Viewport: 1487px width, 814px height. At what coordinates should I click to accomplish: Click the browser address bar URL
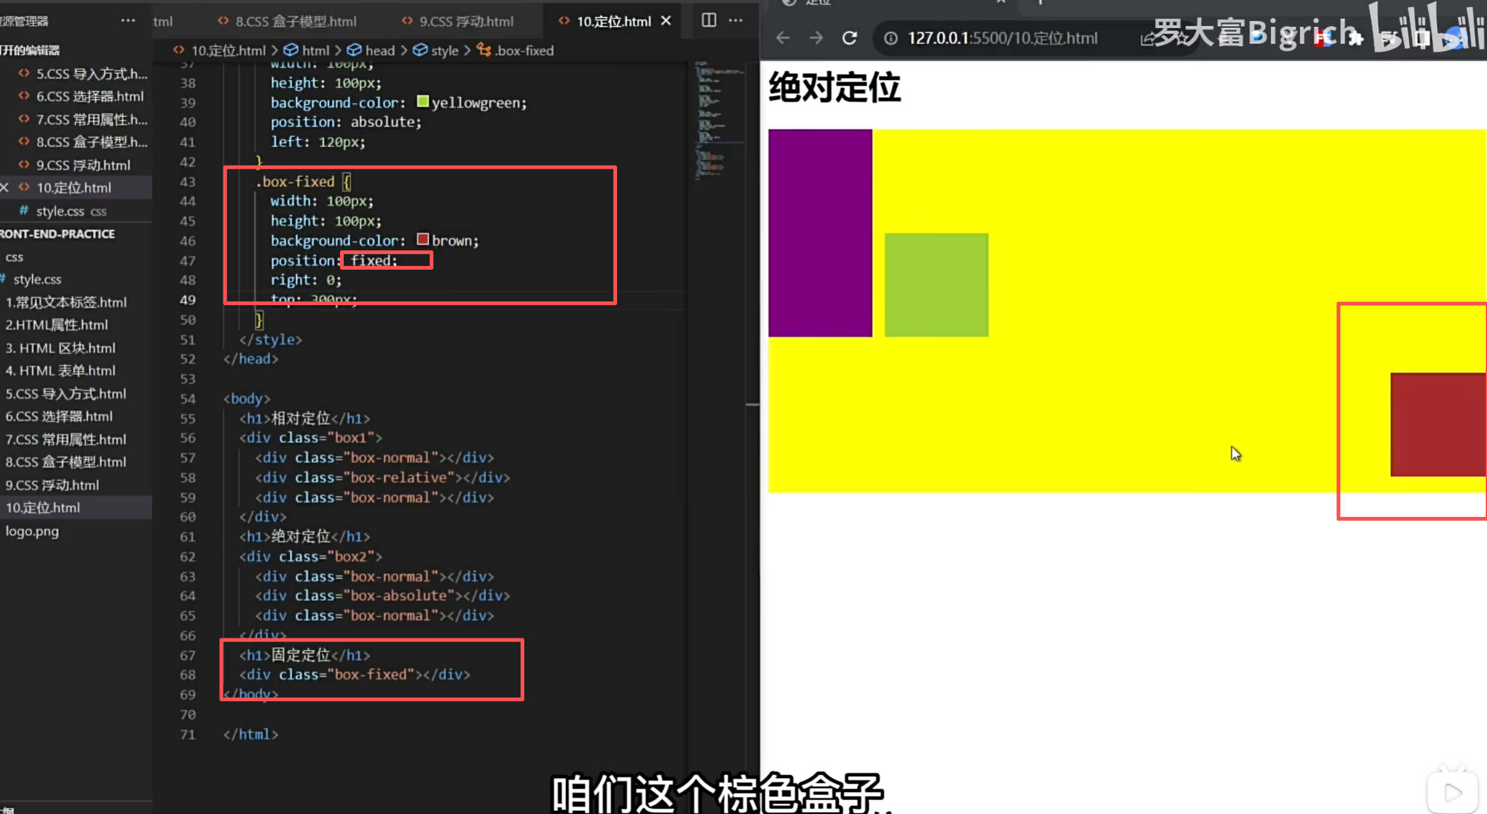[1002, 38]
